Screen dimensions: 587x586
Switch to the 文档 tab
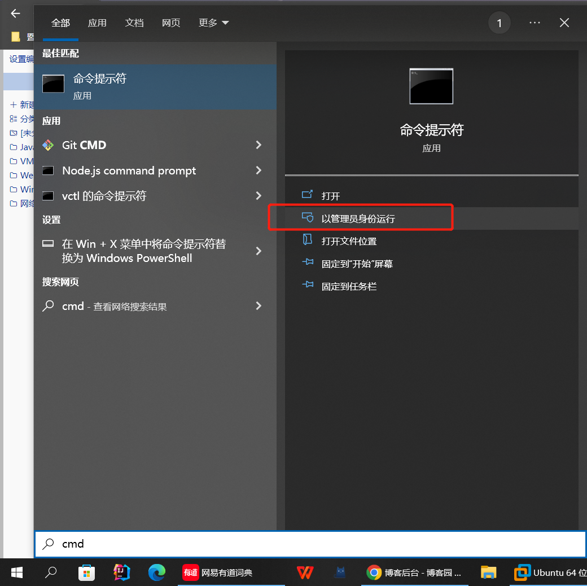(134, 23)
